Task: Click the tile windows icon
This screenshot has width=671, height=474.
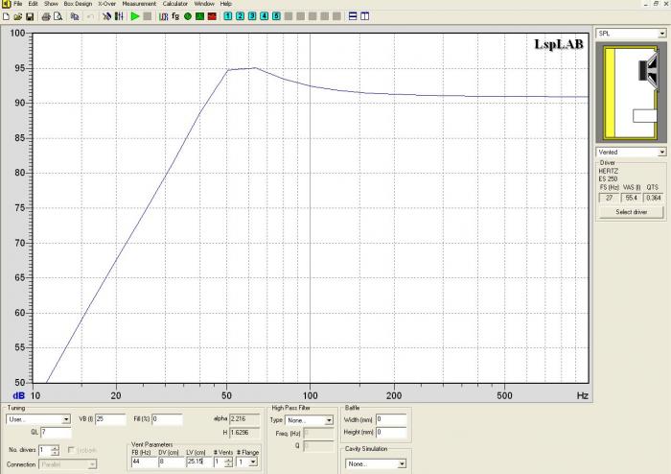Action: point(354,16)
